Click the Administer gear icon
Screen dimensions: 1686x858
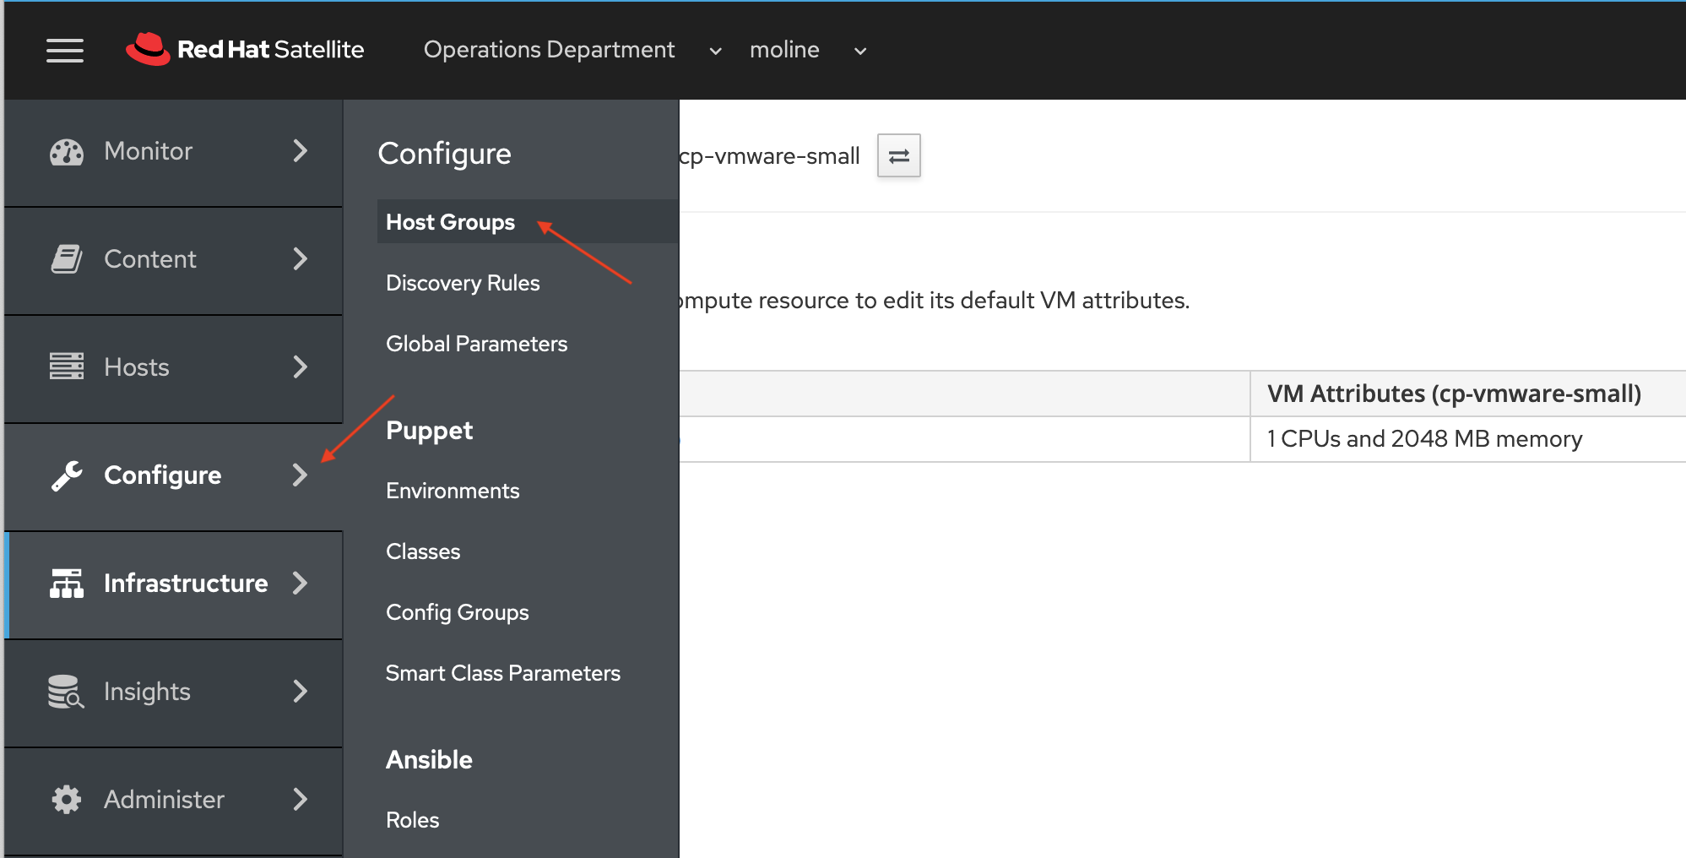click(x=66, y=800)
